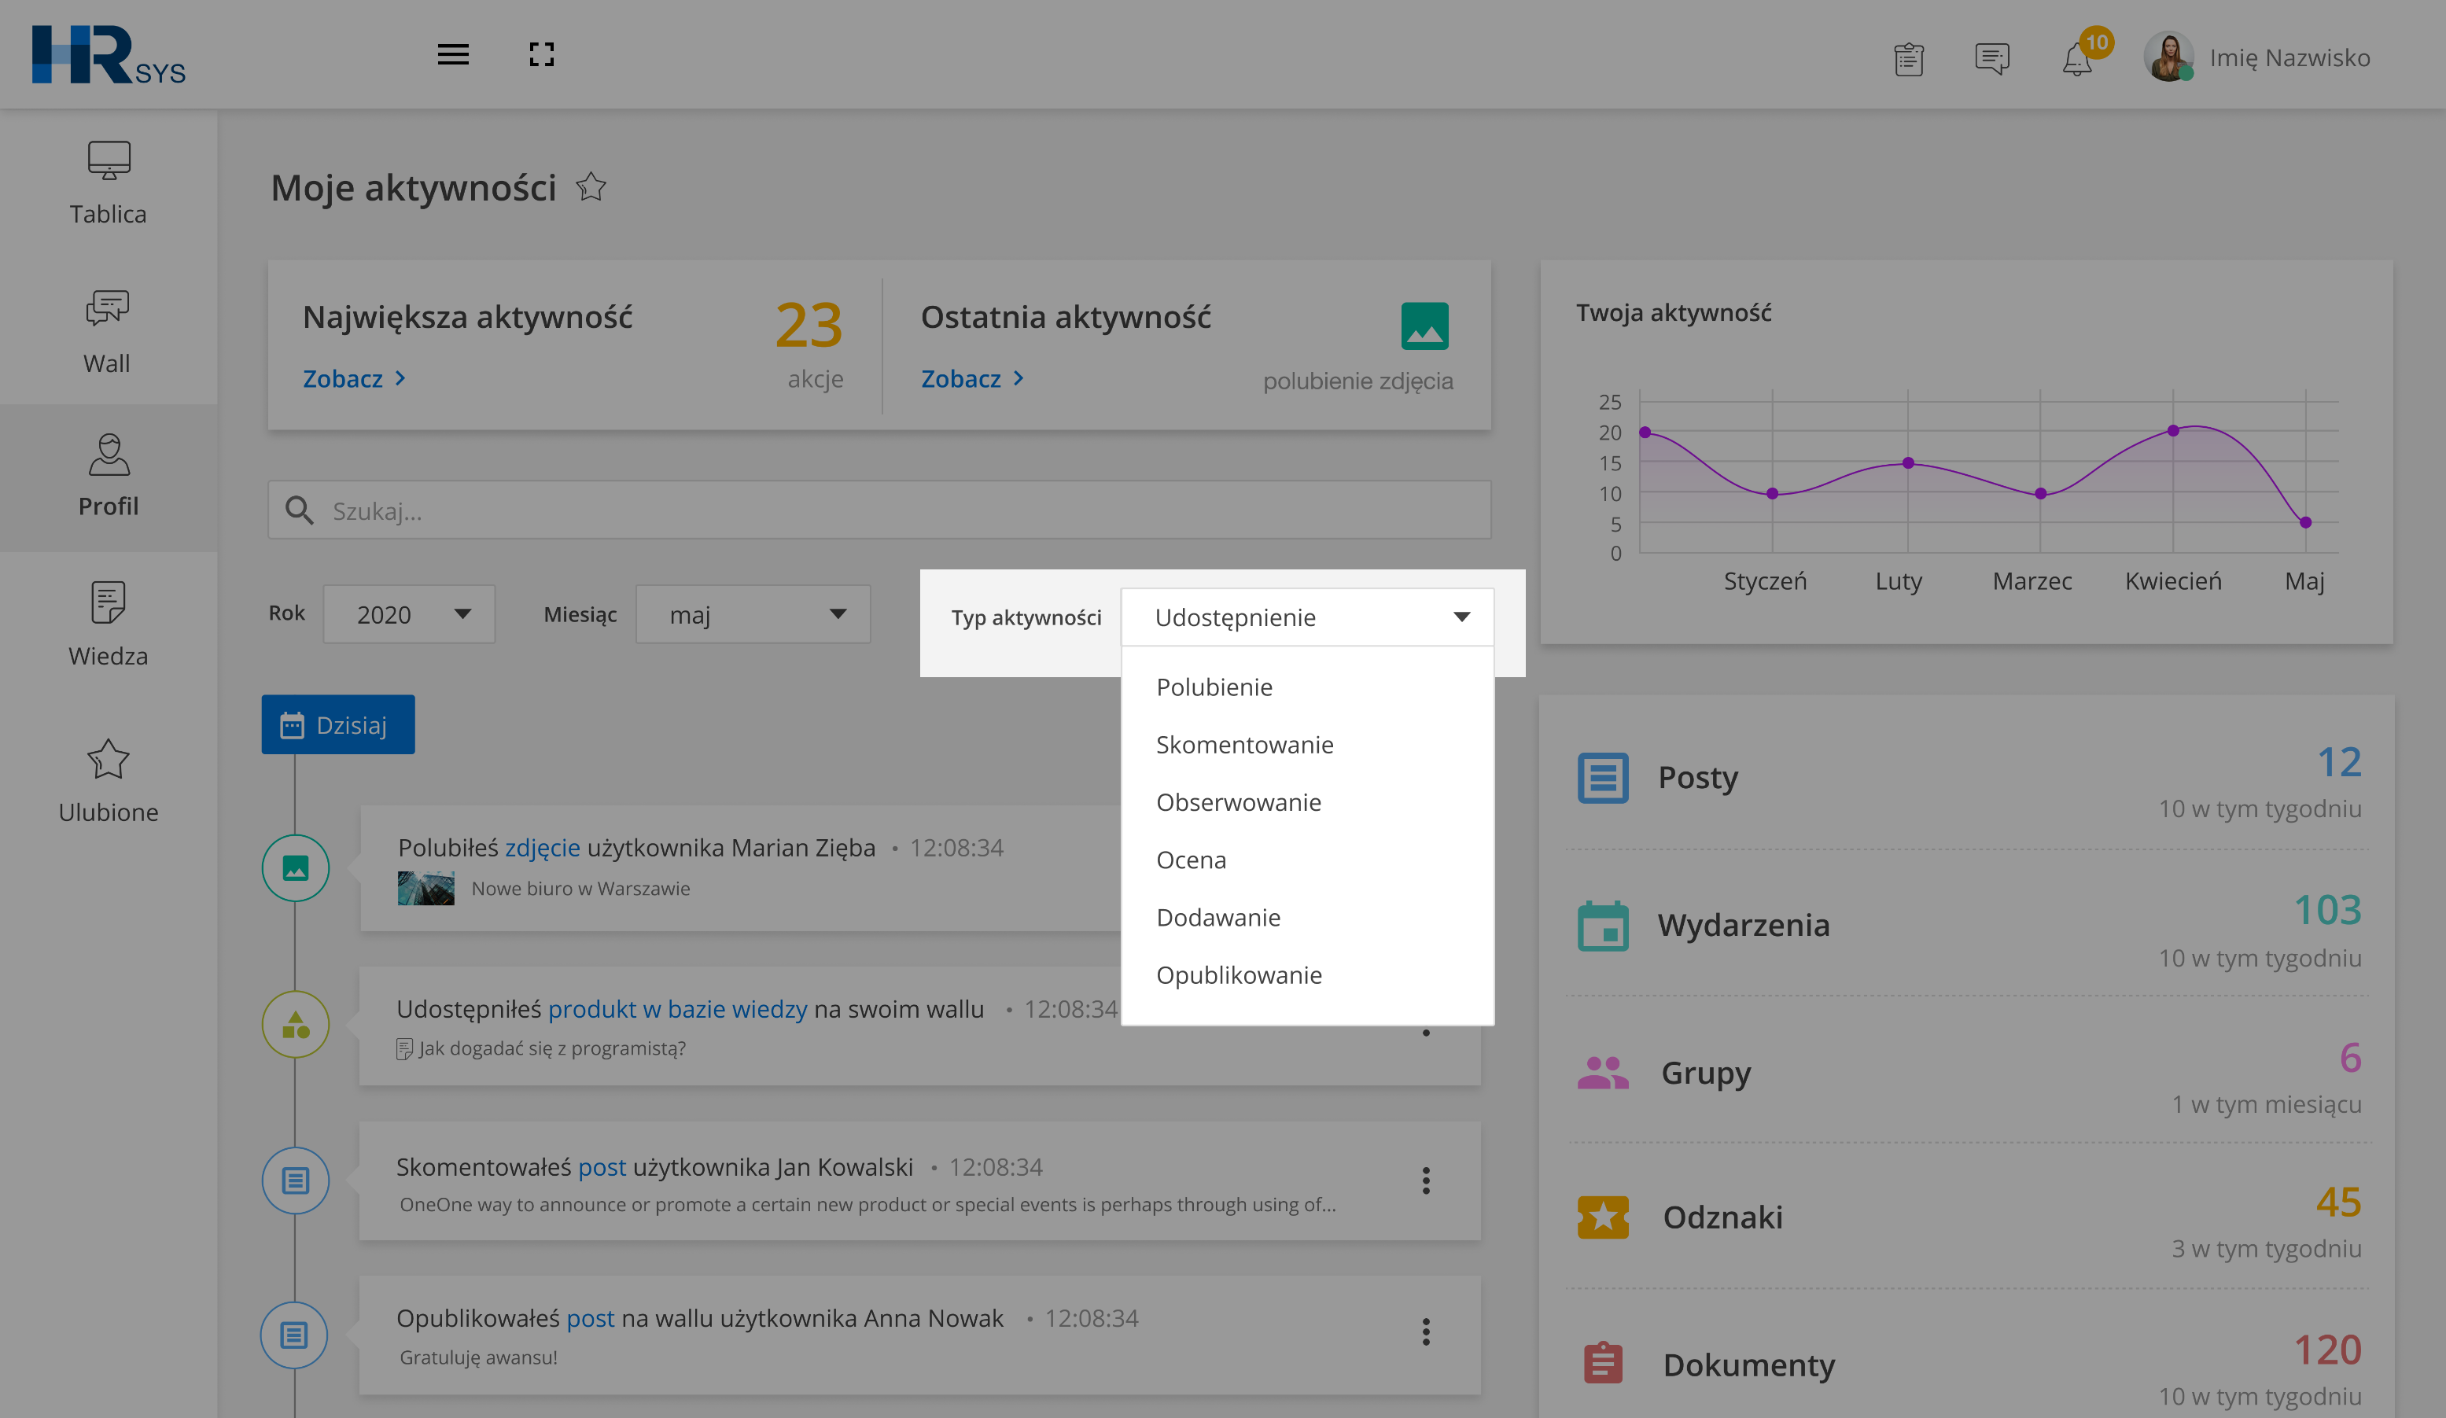Click the Odznaki count 45
The height and width of the screenshot is (1418, 2446).
click(x=2338, y=1203)
